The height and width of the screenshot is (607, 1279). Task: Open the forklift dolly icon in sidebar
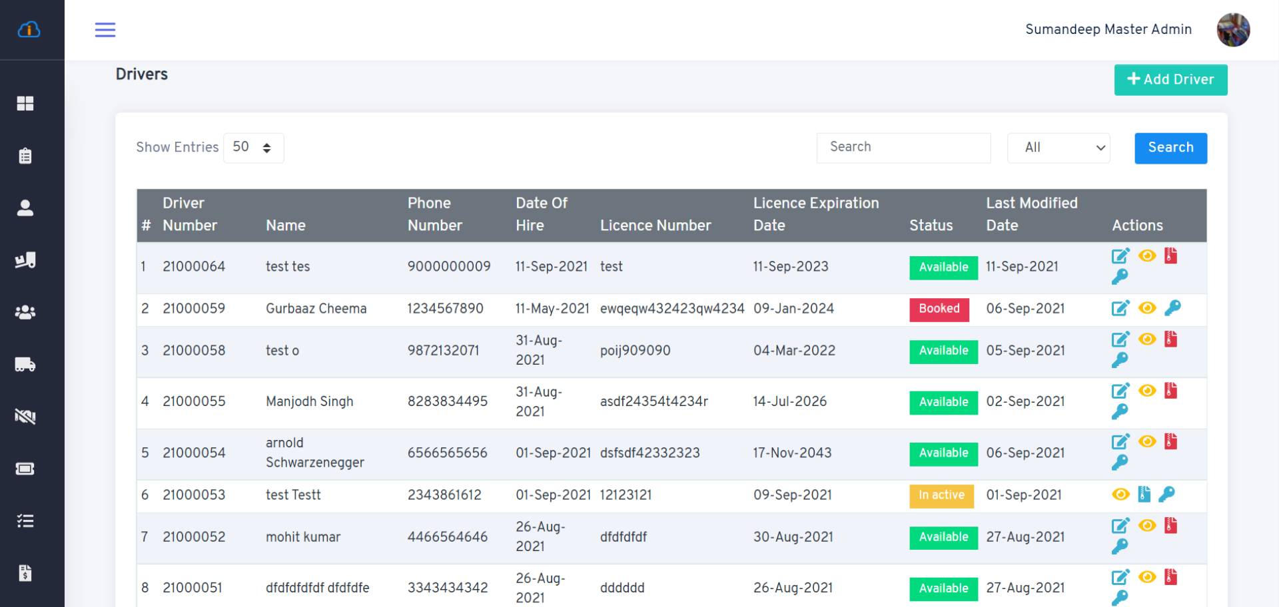click(25, 260)
